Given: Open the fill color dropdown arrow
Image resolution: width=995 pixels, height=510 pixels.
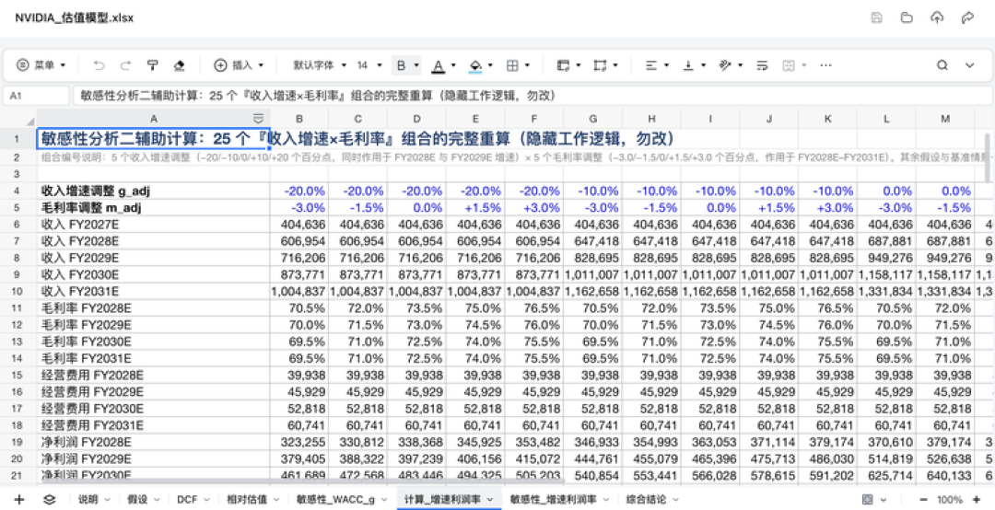Looking at the screenshot, I should pyautogui.click(x=490, y=65).
